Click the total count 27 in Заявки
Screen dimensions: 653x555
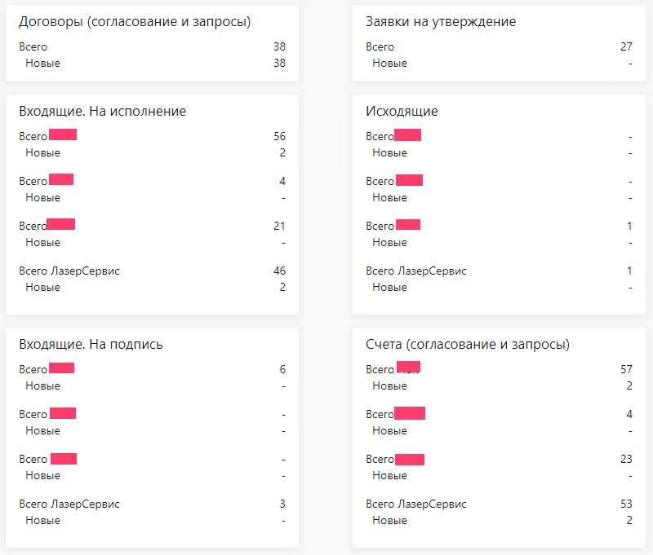coord(626,47)
